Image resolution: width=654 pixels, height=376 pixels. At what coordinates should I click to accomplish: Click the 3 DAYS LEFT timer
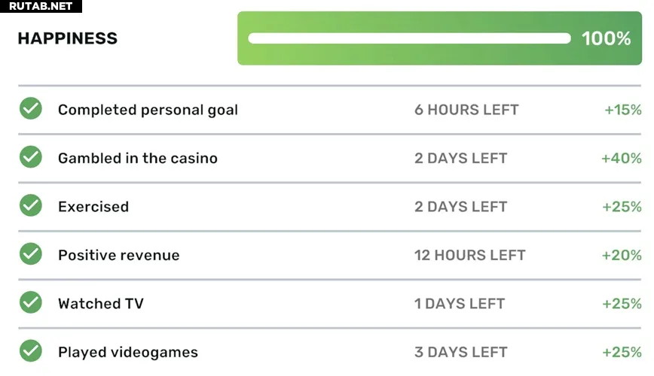[x=460, y=352]
